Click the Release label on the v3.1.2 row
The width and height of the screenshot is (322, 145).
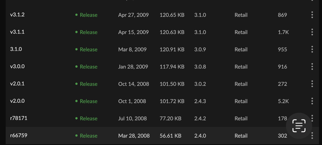[88, 15]
